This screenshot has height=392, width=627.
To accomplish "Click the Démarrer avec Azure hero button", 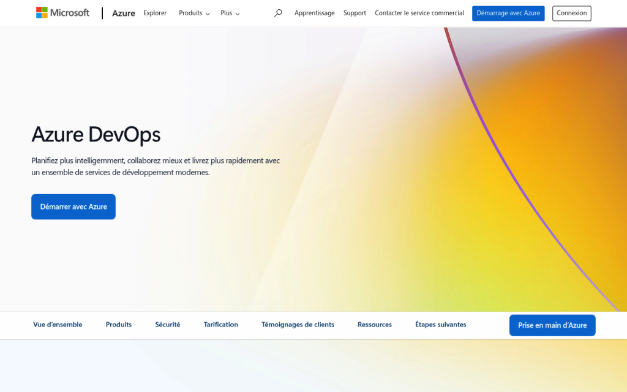I will tap(73, 207).
